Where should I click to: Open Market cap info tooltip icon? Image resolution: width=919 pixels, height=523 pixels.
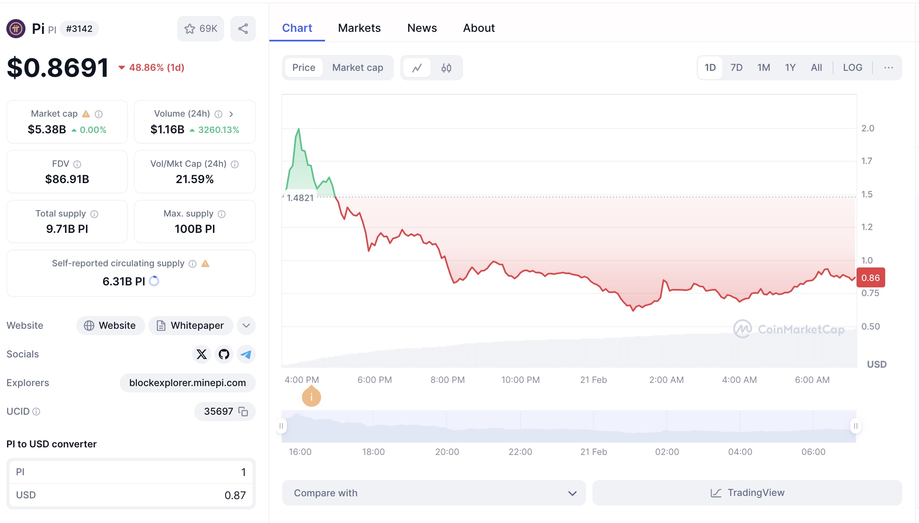point(99,114)
